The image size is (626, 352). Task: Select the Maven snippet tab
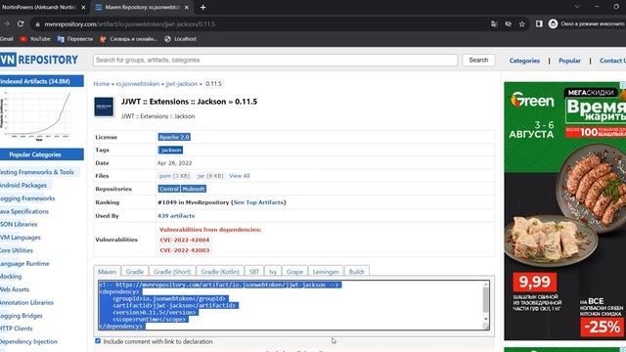[107, 272]
